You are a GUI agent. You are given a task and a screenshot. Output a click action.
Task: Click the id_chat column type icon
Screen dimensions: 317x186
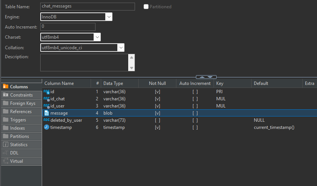click(47, 99)
